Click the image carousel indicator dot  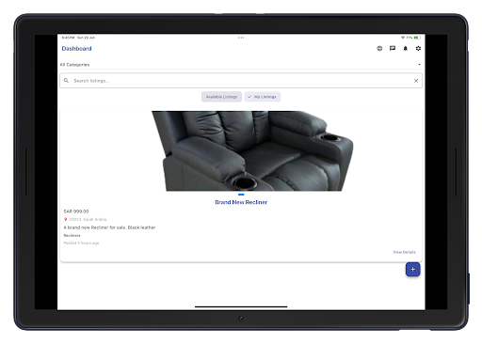pos(241,195)
